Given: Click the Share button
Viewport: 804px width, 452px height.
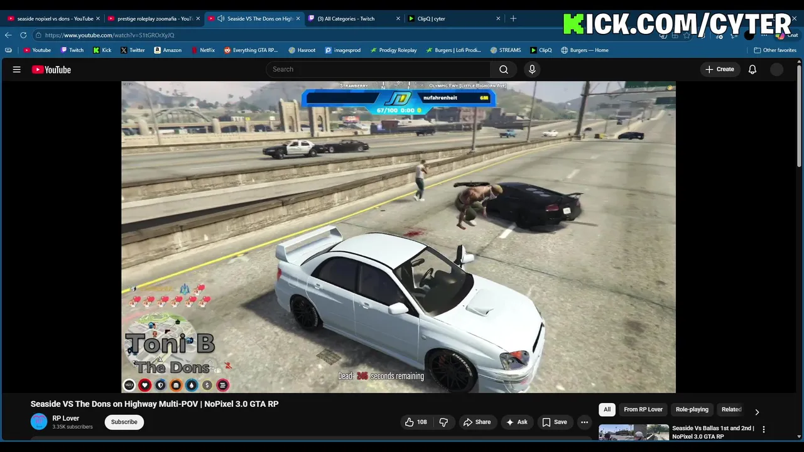Looking at the screenshot, I should (477, 422).
